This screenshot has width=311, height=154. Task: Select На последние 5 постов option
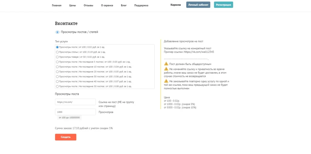pyautogui.click(x=57, y=62)
